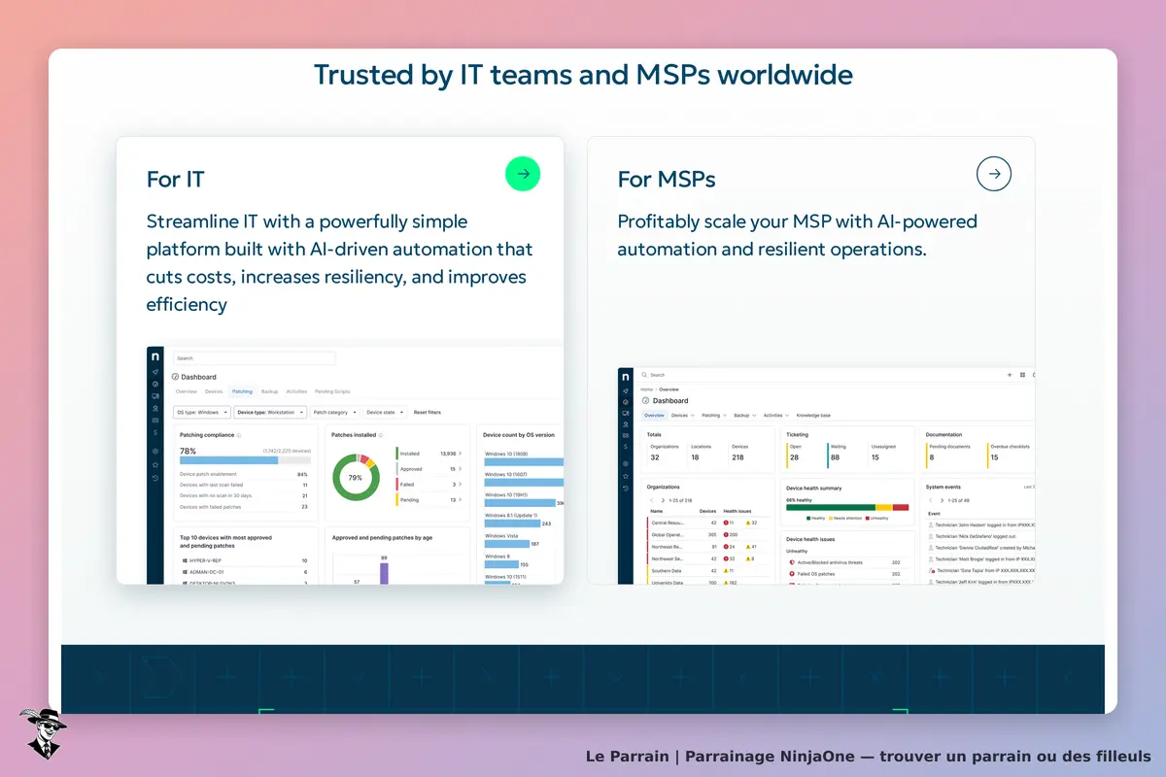Viewport: 1166px width, 777px height.
Task: Click the dollar icon in the For IT dashboard sidebar
Action: (155, 432)
